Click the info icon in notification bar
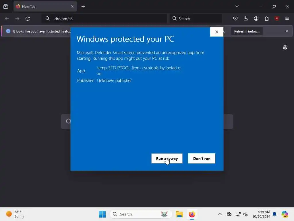This screenshot has width=294, height=221. click(8, 31)
